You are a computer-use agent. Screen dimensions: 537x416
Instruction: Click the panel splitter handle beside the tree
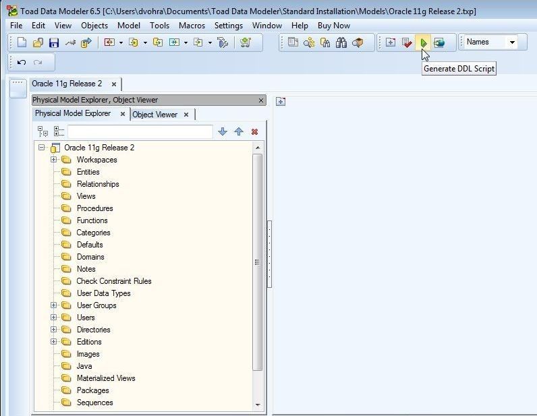pos(270,254)
